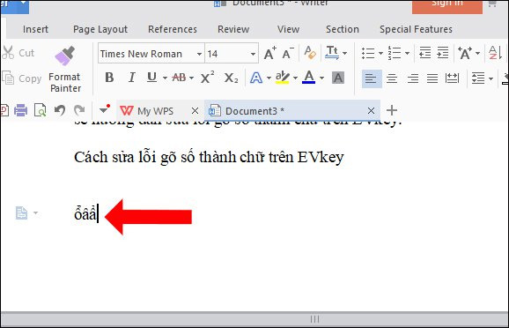Expand the line spacing dropdown arrow
The height and width of the screenshot is (328, 509).
[491, 78]
